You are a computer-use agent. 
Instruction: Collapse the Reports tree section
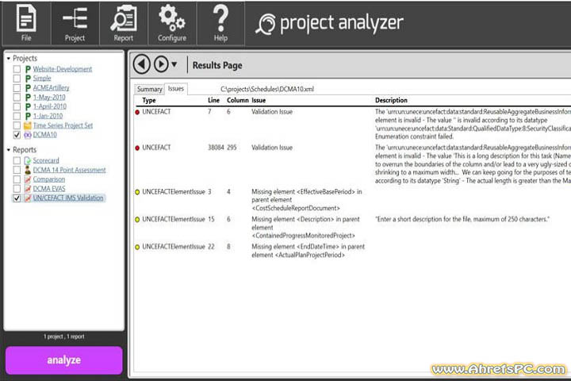point(9,150)
